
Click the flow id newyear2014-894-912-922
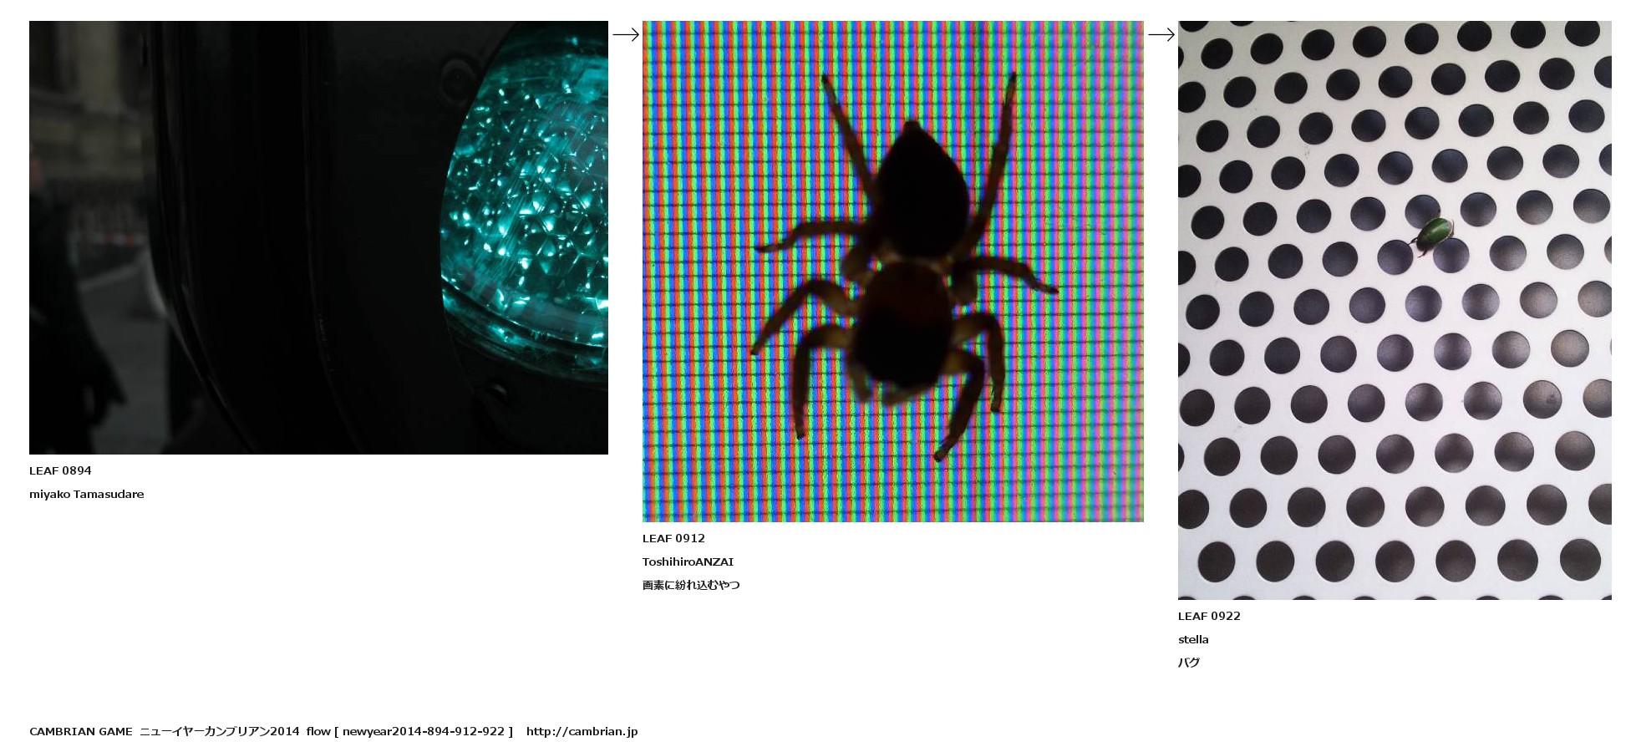pos(424,731)
